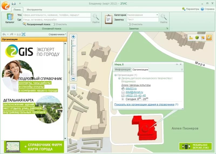Open the ddut33.ru website link
The image size is (216, 154).
click(x=131, y=88)
